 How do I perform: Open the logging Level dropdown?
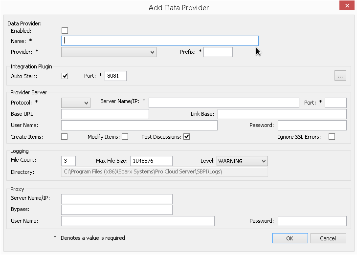[242, 161]
